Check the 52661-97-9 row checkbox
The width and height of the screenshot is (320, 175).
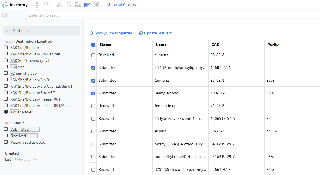click(x=93, y=170)
